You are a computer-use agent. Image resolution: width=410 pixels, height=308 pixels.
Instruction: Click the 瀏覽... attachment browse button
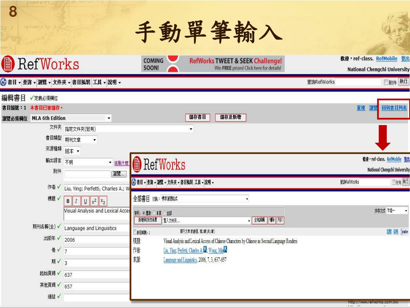pos(119,174)
